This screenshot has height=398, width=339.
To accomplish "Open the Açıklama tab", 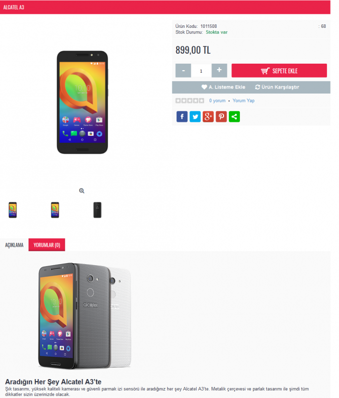I will tap(14, 245).
